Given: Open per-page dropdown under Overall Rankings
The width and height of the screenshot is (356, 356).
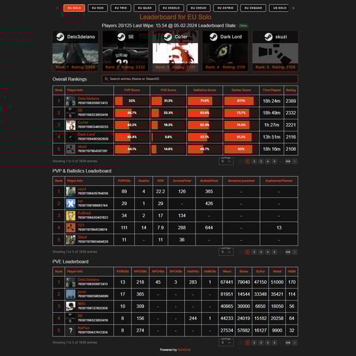Looking at the screenshot, I should 226,161.
